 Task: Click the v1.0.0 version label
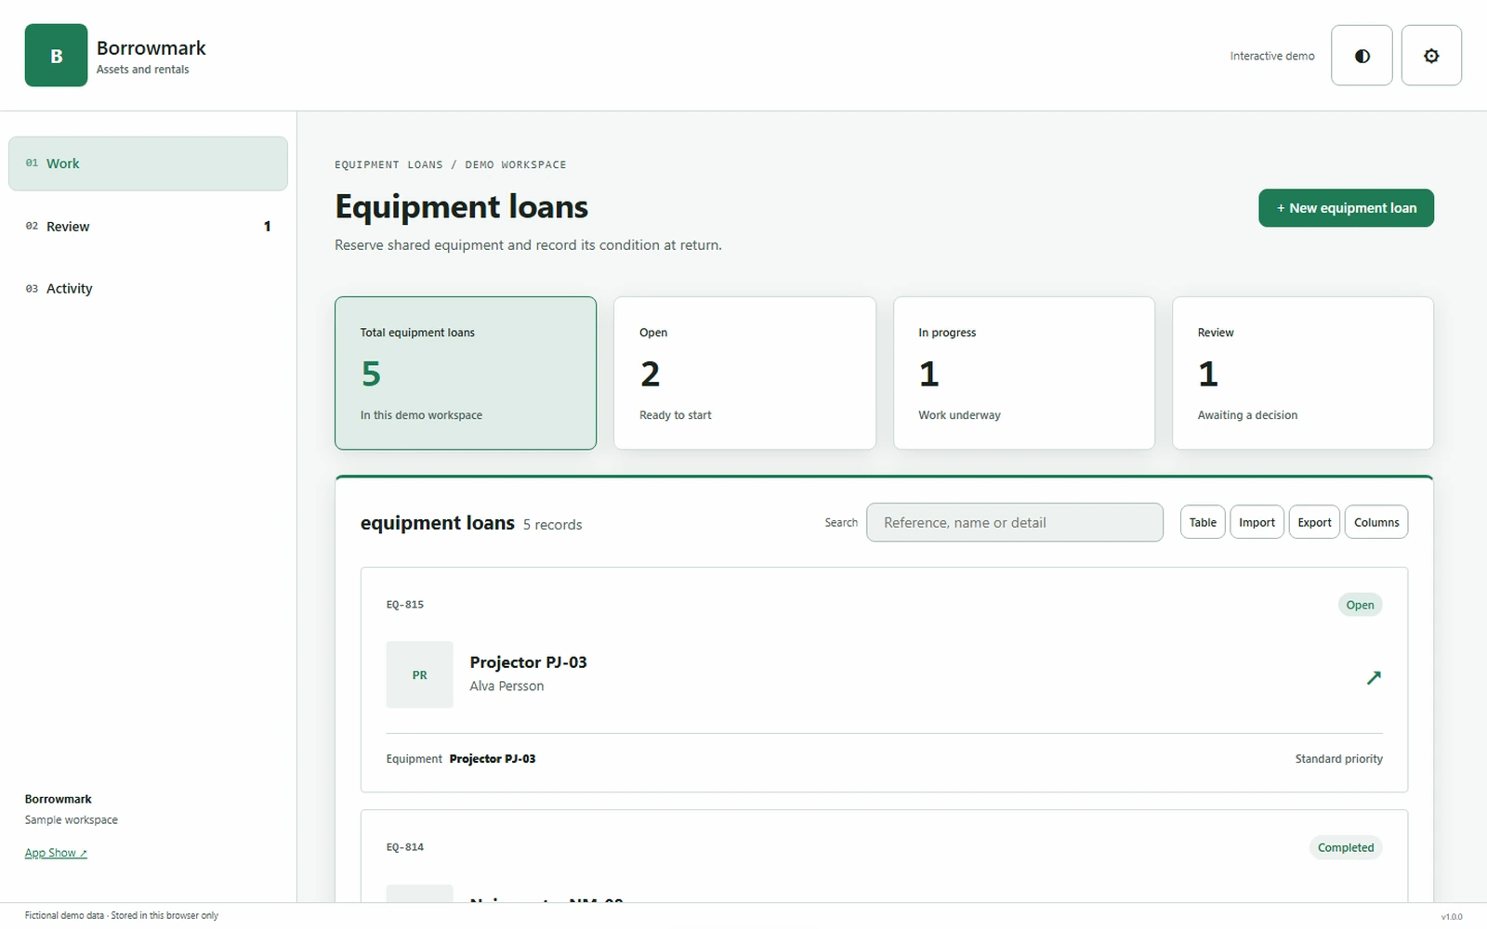(x=1452, y=917)
